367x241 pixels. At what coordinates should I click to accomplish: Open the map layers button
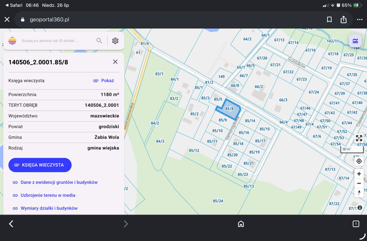pyautogui.click(x=355, y=41)
